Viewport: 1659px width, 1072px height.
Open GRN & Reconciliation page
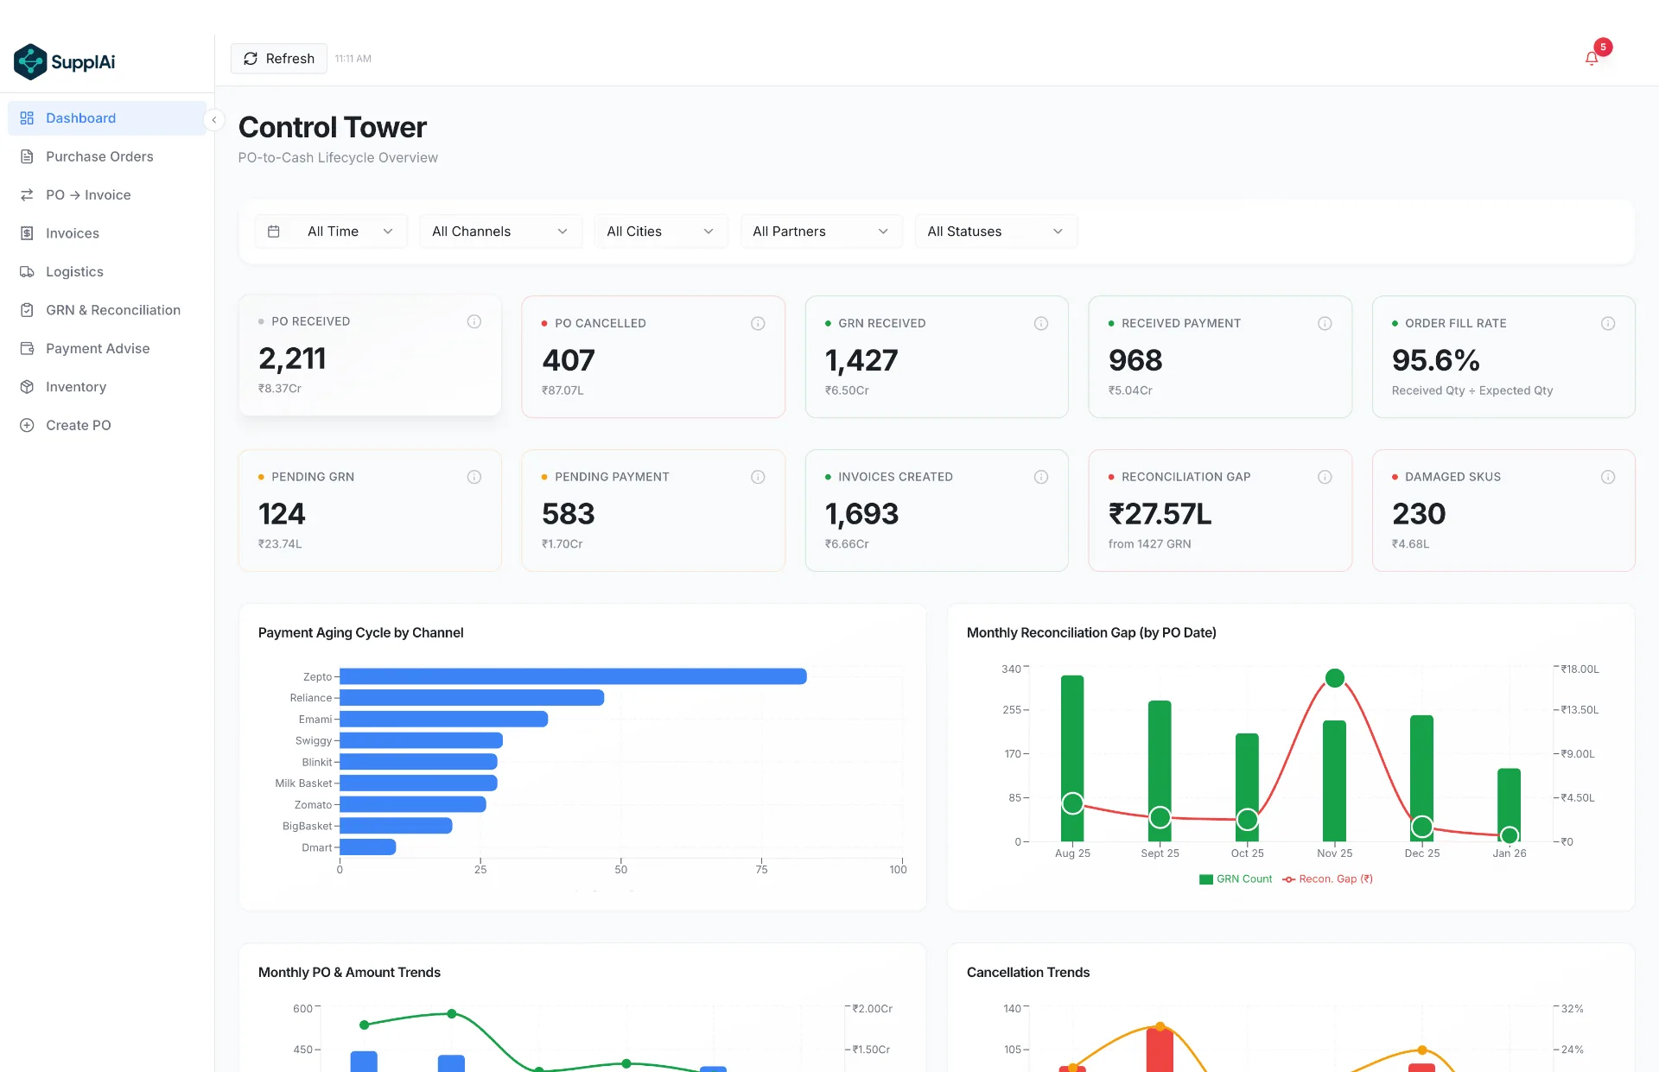click(107, 310)
